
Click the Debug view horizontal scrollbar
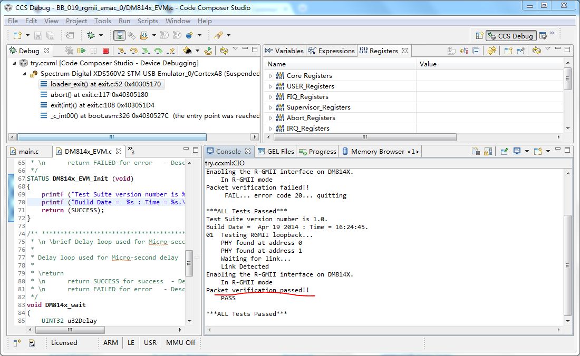point(112,137)
